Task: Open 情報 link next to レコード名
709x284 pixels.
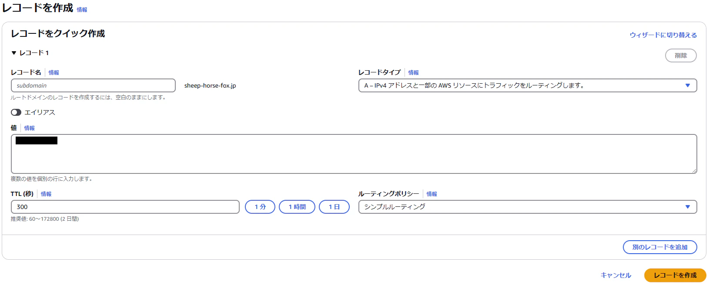Action: pyautogui.click(x=54, y=73)
